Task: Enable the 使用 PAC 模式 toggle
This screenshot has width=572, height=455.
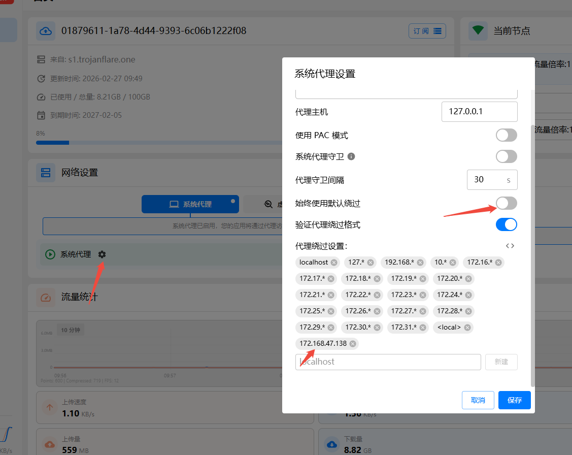Action: click(506, 135)
